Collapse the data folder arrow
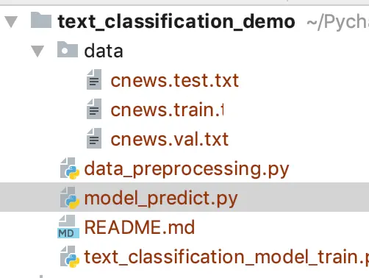 pyautogui.click(x=37, y=51)
